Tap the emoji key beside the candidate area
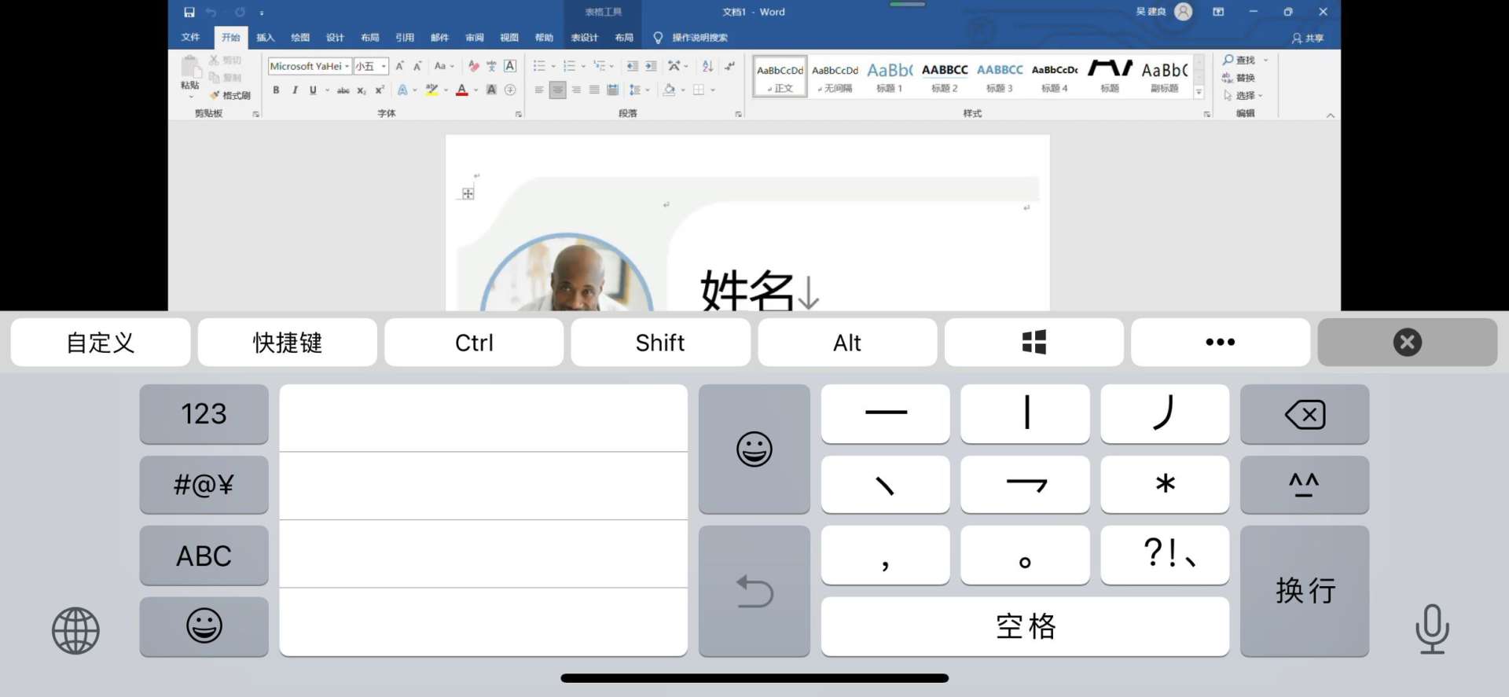This screenshot has height=697, width=1509. [754, 449]
